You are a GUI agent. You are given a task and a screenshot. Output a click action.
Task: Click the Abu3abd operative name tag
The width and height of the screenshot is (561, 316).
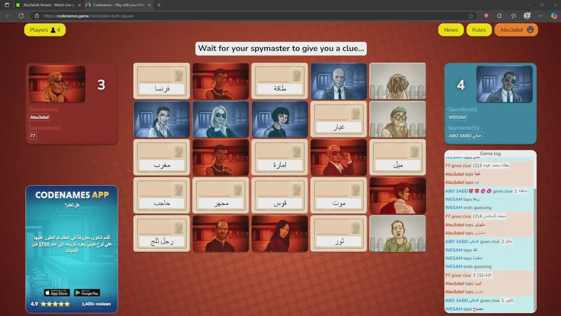(x=39, y=118)
